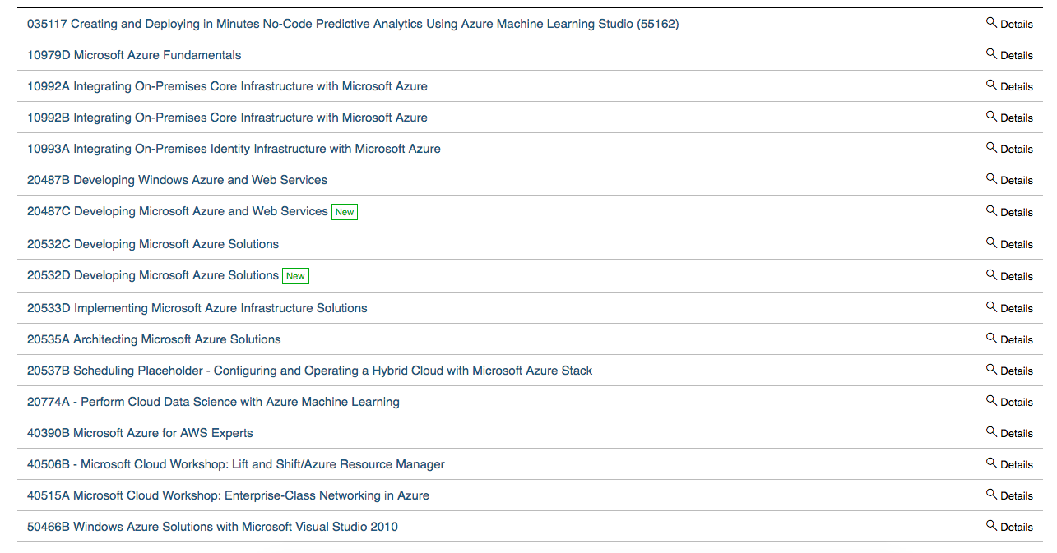The height and width of the screenshot is (553, 1057).
Task: Open 40515A Enterprise-Class Networking in Azure course
Action: pos(228,495)
